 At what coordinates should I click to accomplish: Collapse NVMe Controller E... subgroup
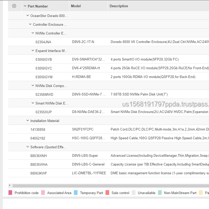click(x=33, y=33)
